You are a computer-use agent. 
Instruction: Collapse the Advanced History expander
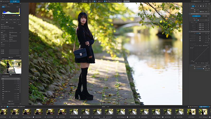coord(1,76)
